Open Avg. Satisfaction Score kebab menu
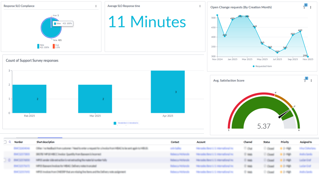The width and height of the screenshot is (319, 178). point(311,80)
